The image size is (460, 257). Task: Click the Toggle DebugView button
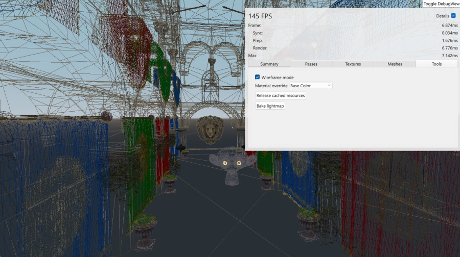tap(441, 4)
